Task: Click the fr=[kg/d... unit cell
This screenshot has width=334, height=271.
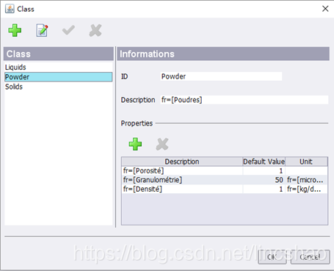Action: coord(306,189)
